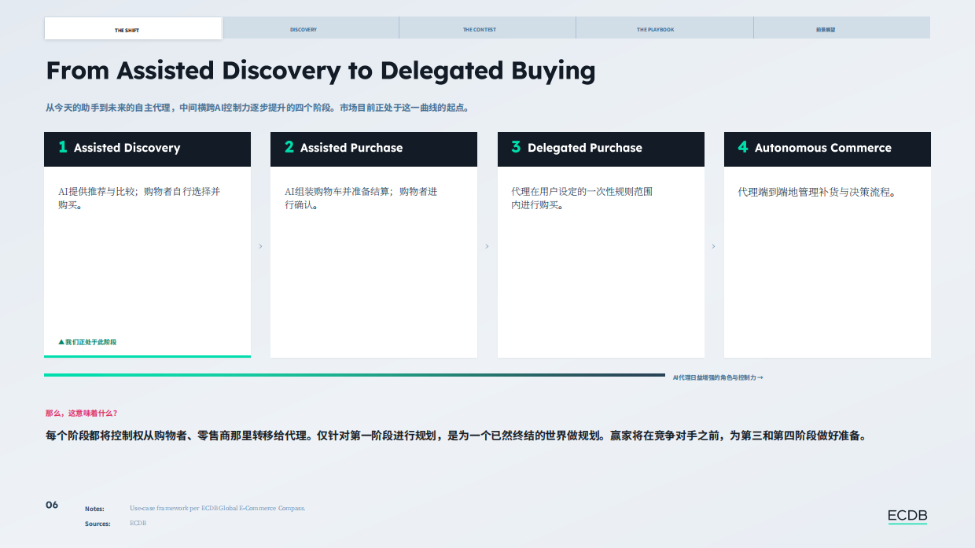Click the note 'Use-case framework per ECDB Global E-Commerce Compass'
This screenshot has height=548, width=975.
(x=217, y=508)
